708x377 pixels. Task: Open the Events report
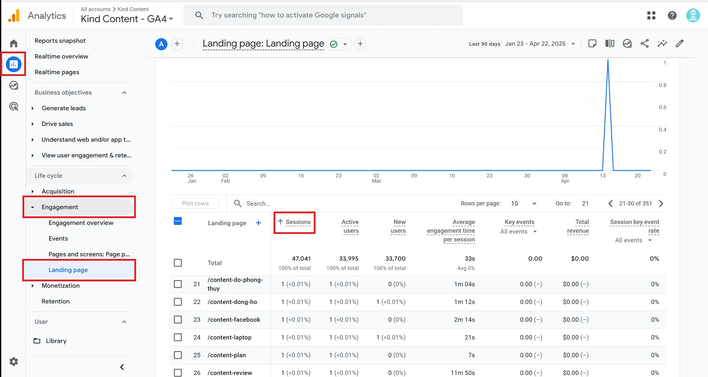click(58, 239)
